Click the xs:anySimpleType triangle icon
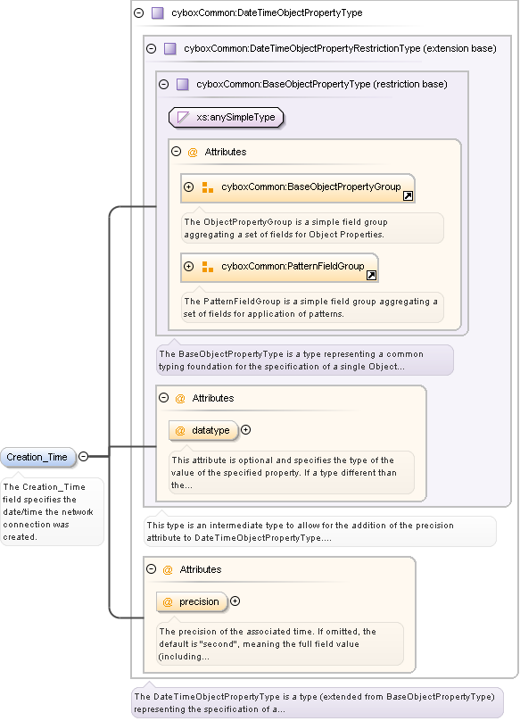The width and height of the screenshot is (520, 721). click(183, 117)
